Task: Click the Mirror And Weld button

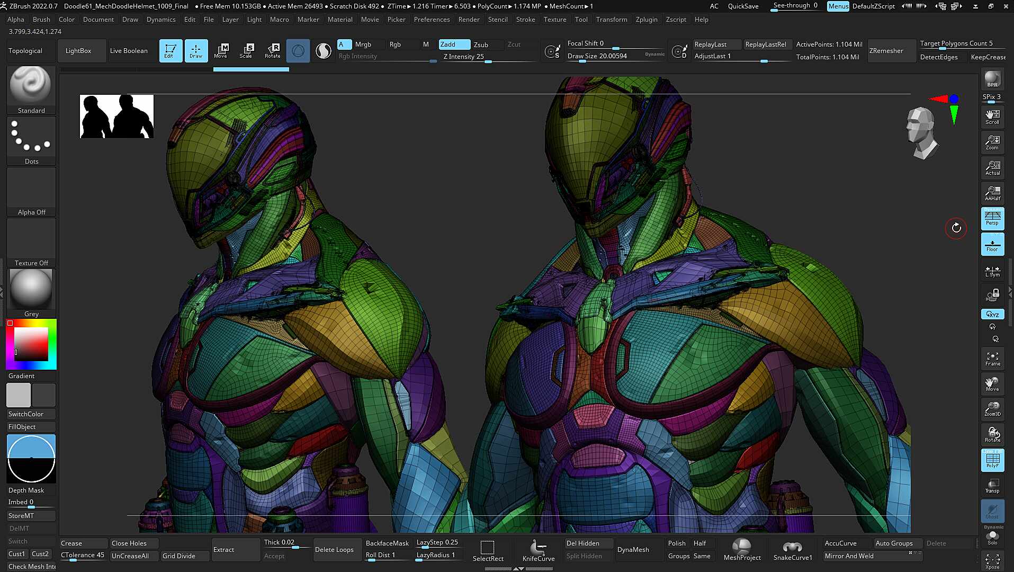Action: pyautogui.click(x=849, y=556)
